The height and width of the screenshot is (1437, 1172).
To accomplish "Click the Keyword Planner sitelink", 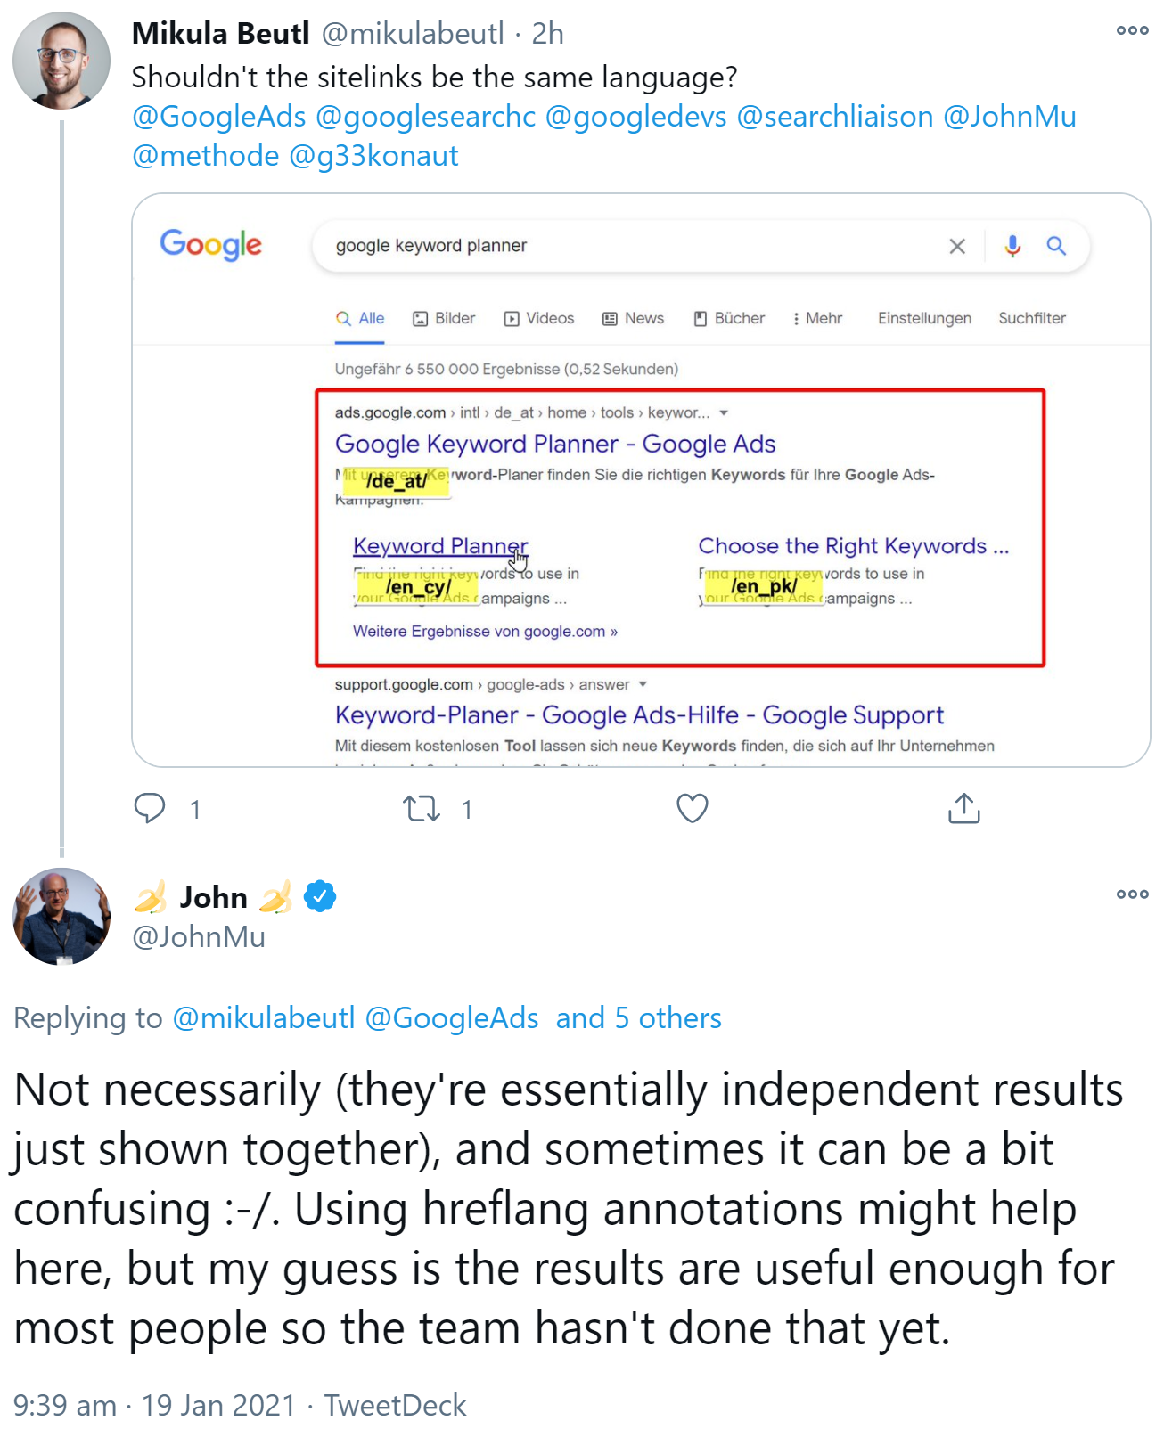I will click(440, 545).
